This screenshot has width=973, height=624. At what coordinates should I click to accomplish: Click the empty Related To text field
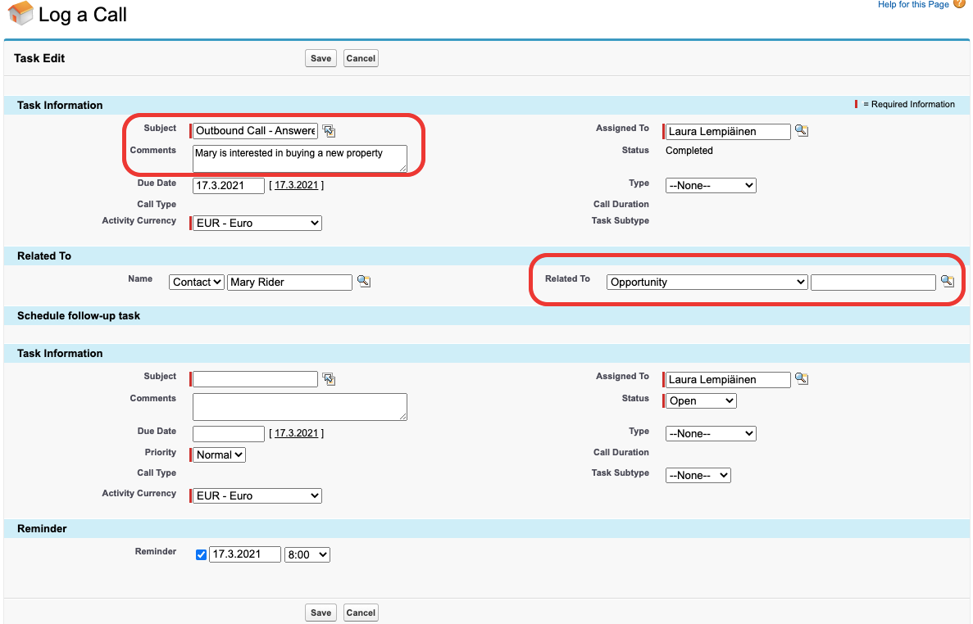[x=873, y=282]
